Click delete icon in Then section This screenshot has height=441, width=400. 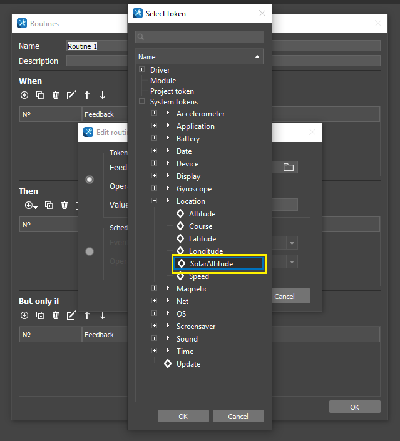64,205
